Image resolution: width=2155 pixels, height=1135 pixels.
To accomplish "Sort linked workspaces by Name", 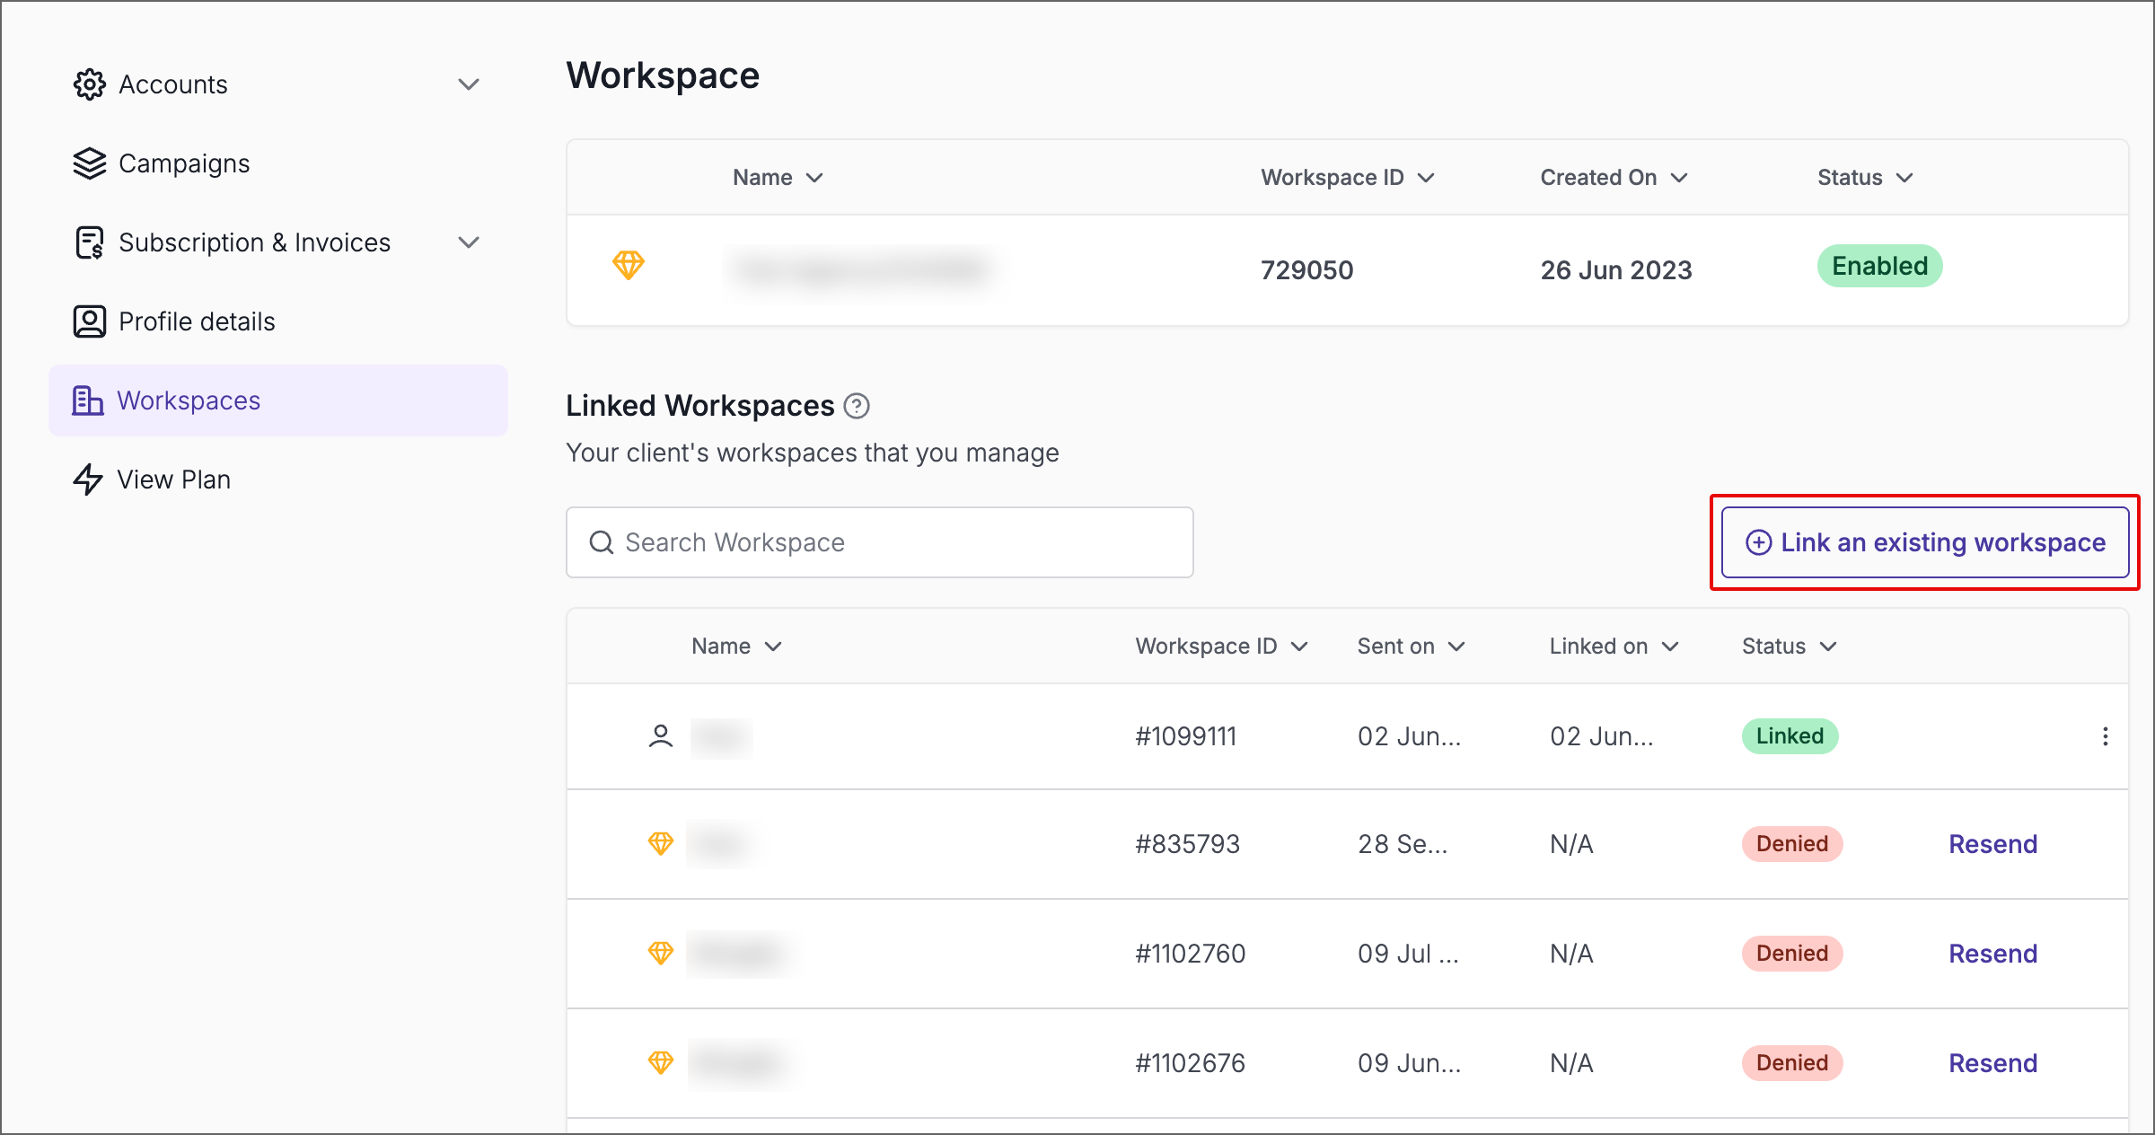I will [x=776, y=646].
